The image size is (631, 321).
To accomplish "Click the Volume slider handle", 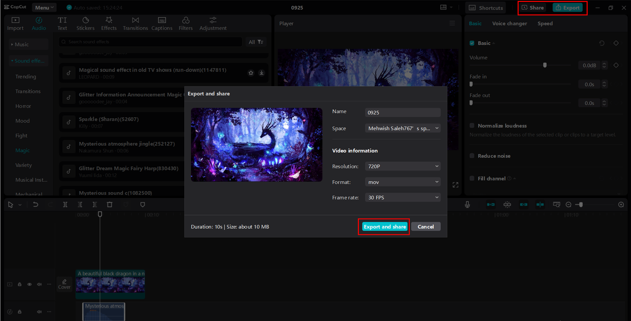I will pyautogui.click(x=545, y=65).
